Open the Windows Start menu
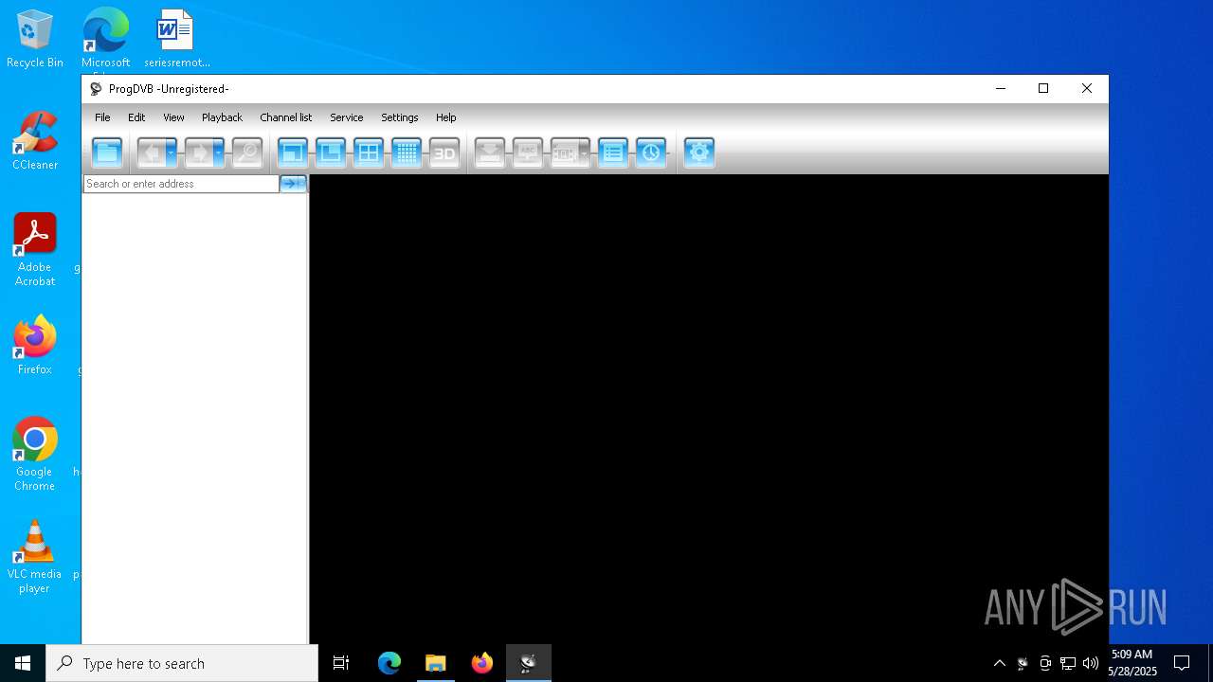Viewport: 1213px width, 682px height. (x=23, y=663)
